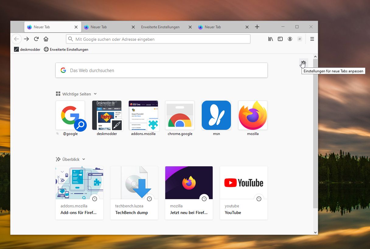Viewport: 370px width, 249px height.
Task: Show the sidebars panel icon
Action: tap(280, 39)
